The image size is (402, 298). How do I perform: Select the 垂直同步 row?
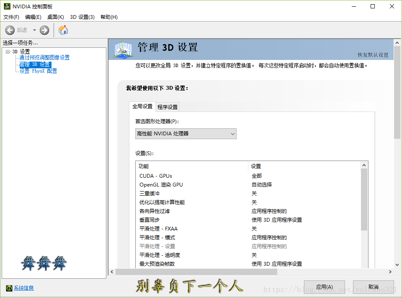248,220
